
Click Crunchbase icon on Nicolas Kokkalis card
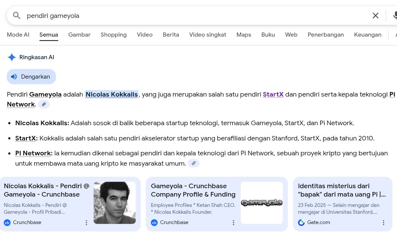7,223
